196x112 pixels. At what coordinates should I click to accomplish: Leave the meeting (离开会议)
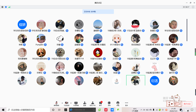[187, 104]
